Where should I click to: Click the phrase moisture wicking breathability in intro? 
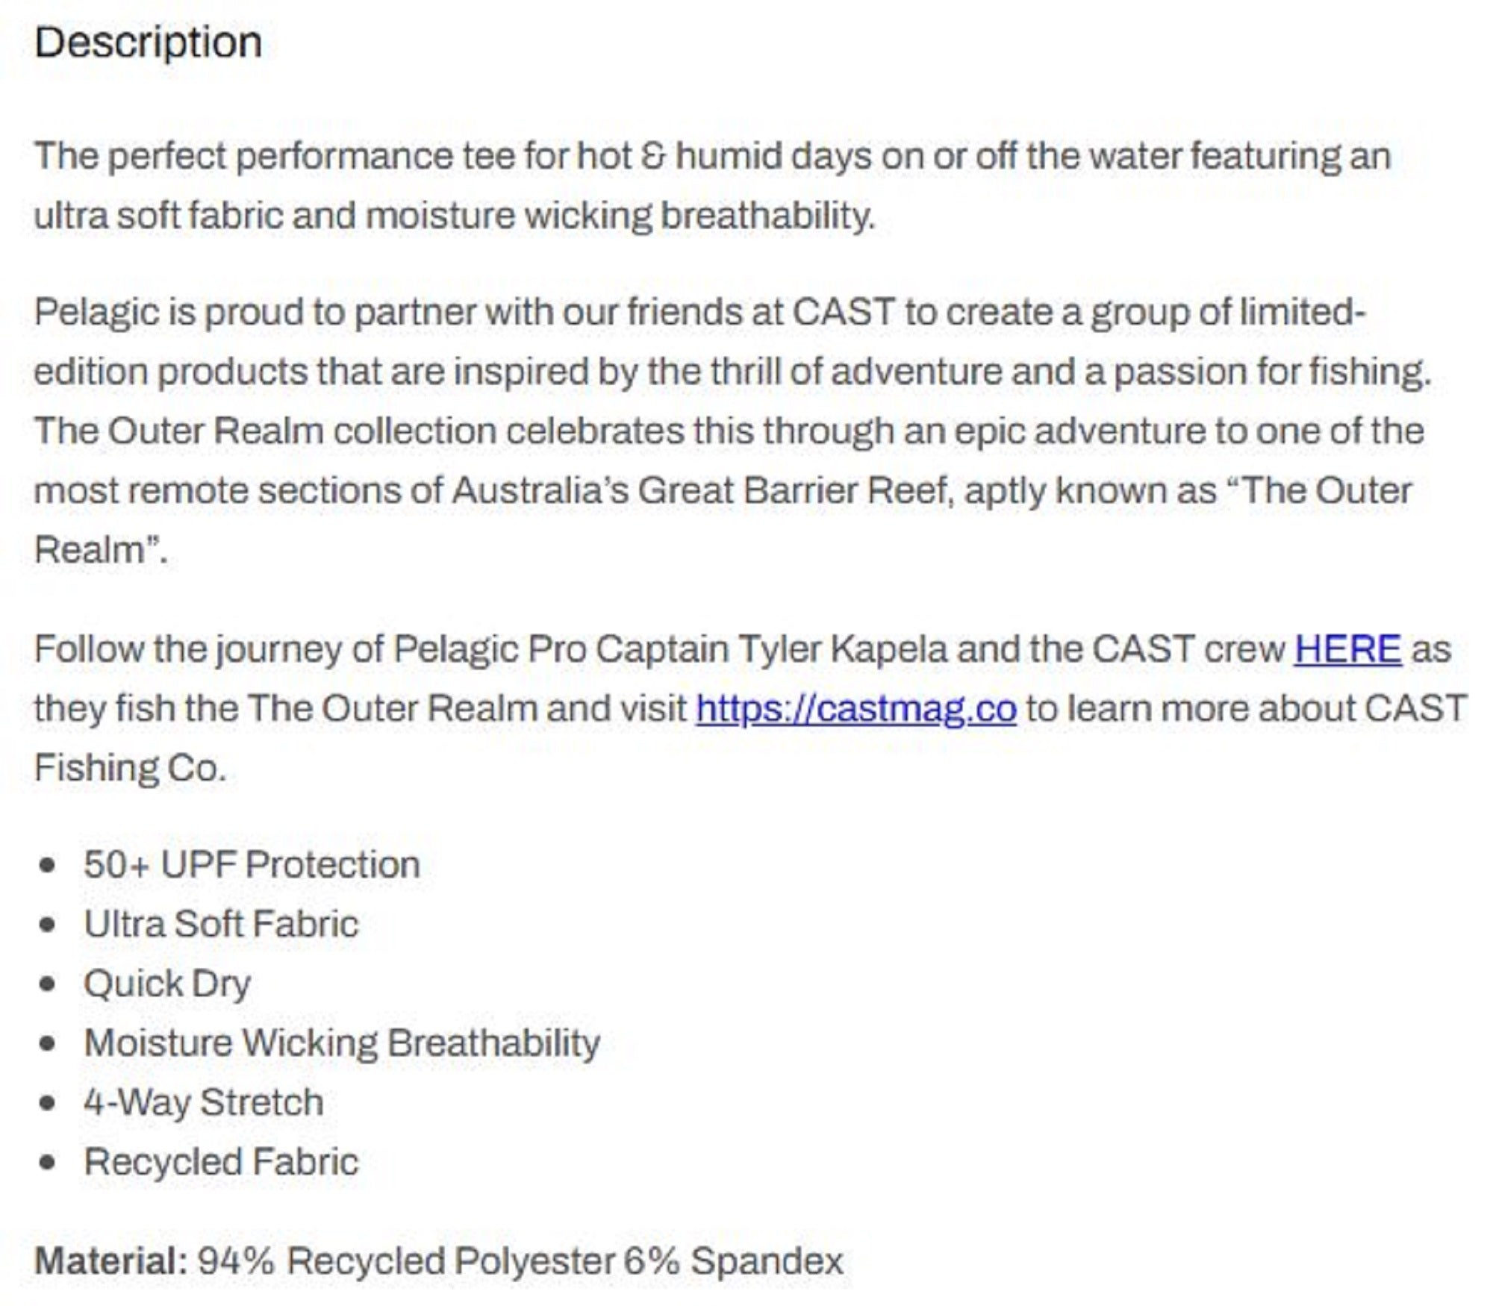coord(620,216)
